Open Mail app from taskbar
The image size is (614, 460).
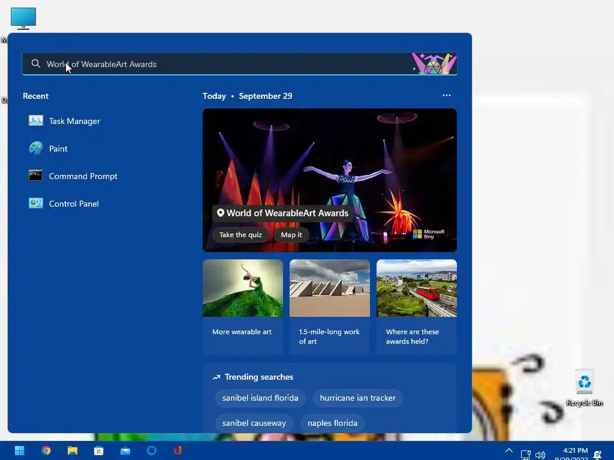click(x=125, y=450)
